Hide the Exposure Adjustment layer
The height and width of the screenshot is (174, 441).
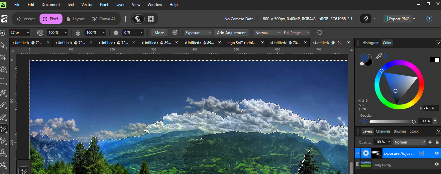437,153
